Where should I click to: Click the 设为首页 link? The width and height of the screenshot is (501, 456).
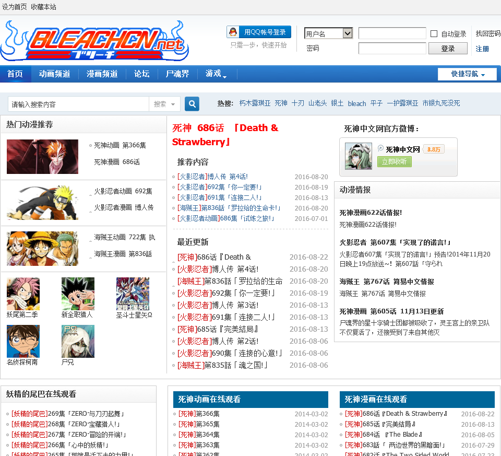(15, 7)
